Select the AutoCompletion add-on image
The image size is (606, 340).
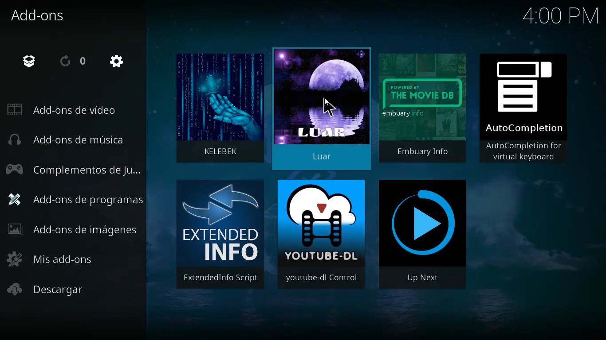point(523,97)
